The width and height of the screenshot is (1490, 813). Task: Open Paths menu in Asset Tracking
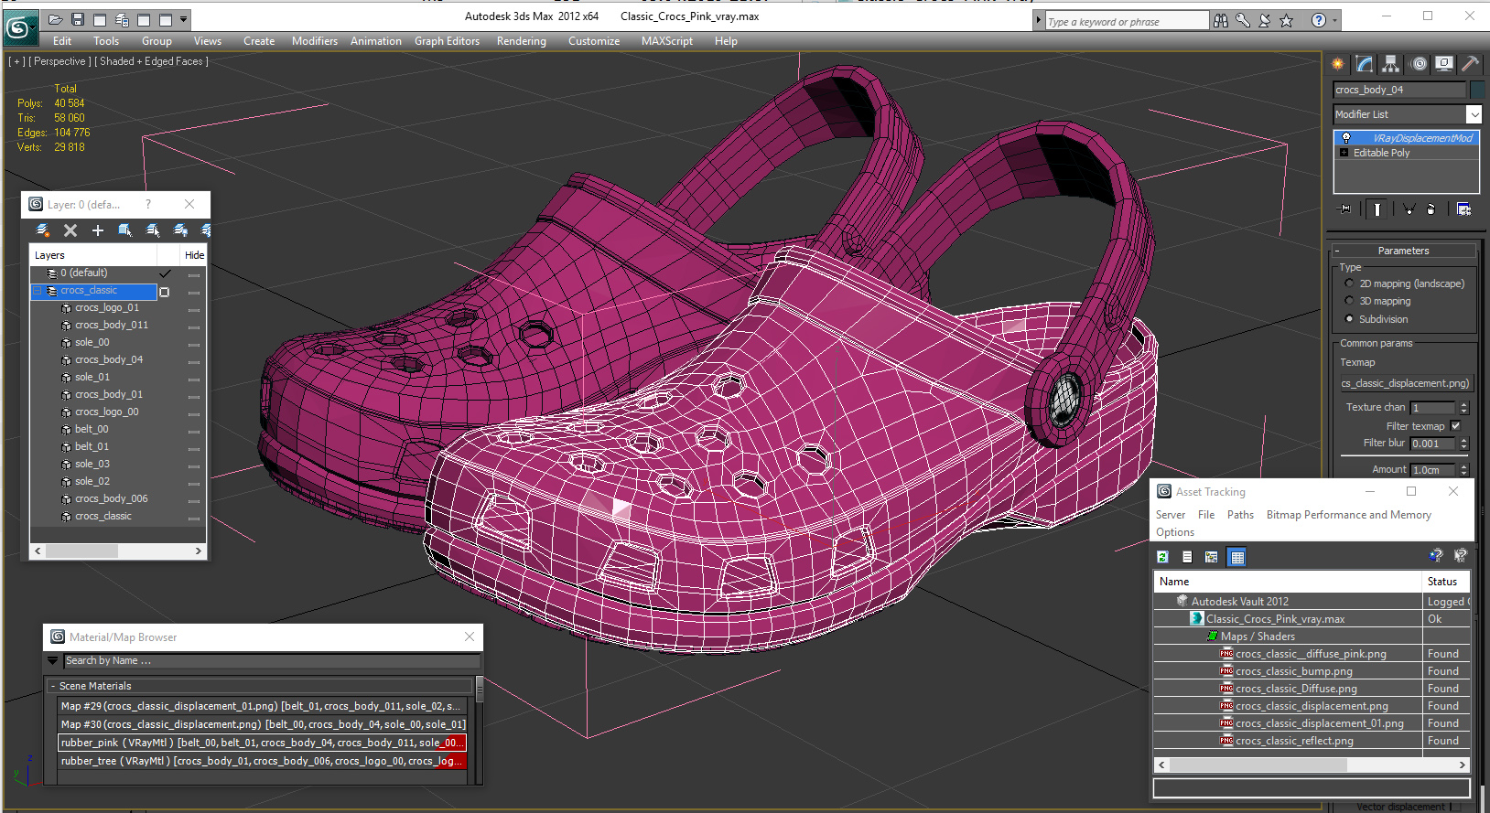(1240, 515)
